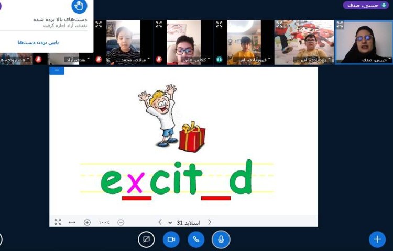Screen dimensions: 393x251
Task: Expand the fullscreen icon on cartoon-wall webcam
Action: pos(280,24)
